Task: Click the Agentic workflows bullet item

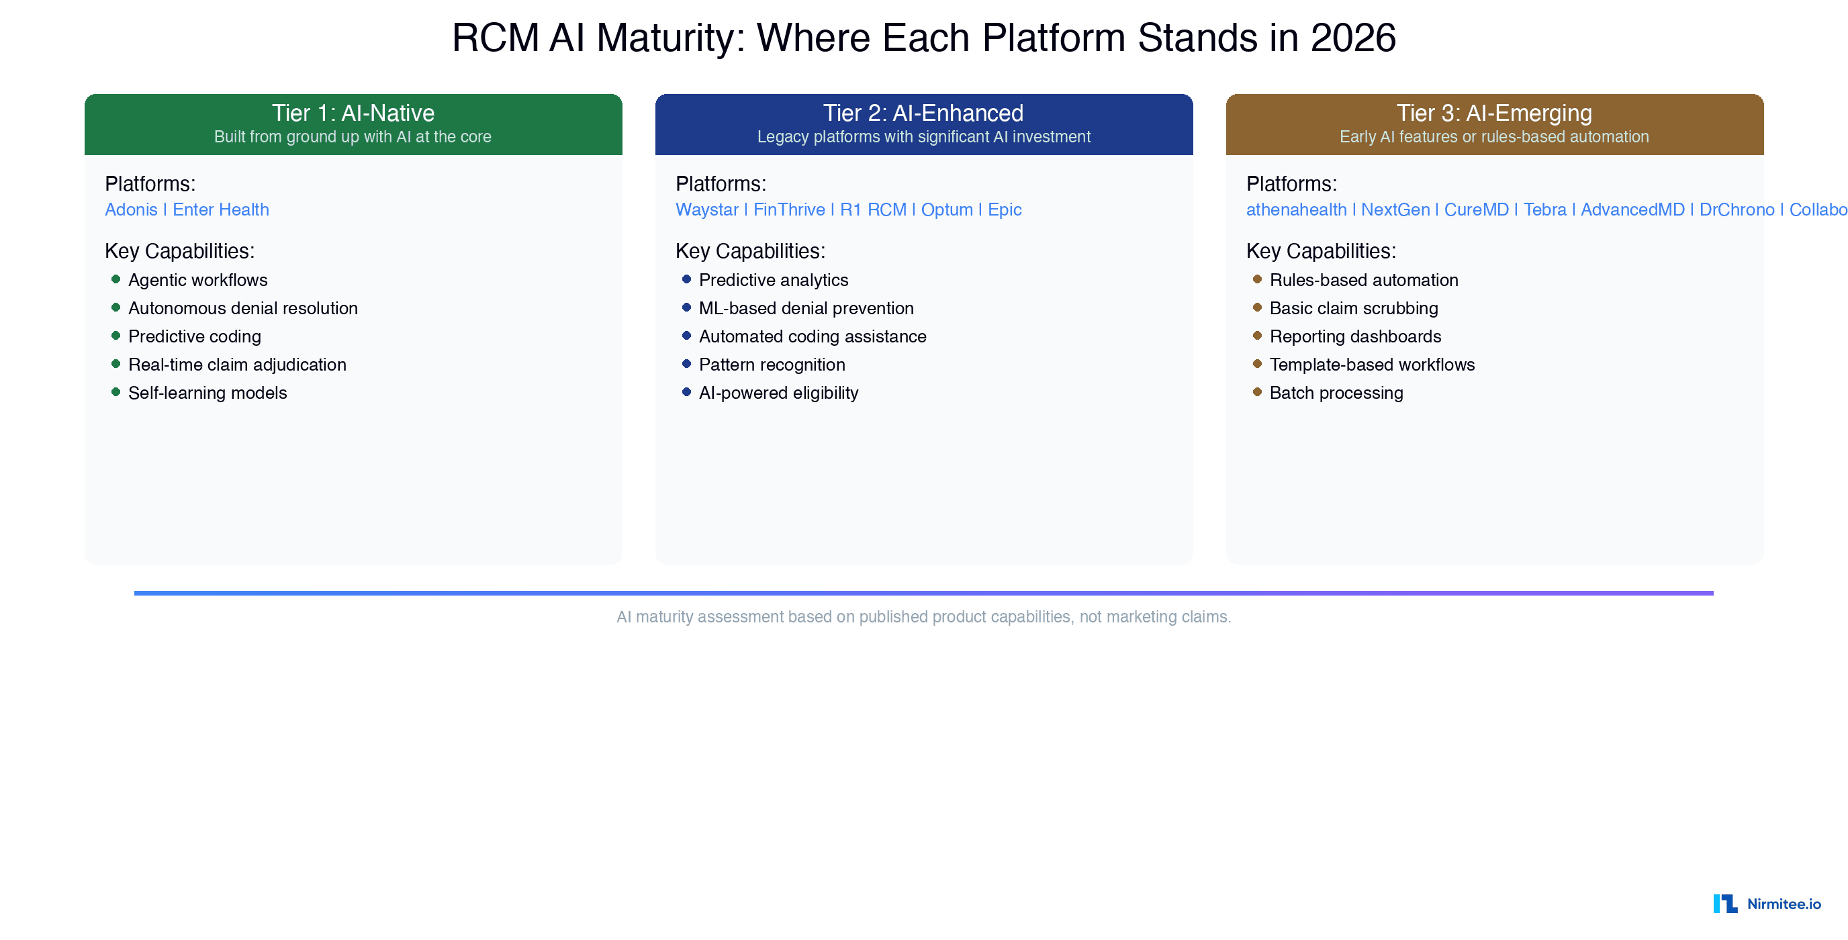Action: point(198,280)
